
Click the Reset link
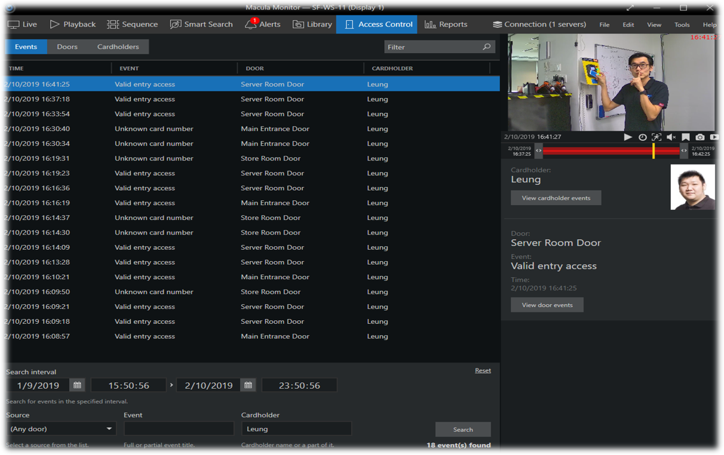(x=483, y=370)
